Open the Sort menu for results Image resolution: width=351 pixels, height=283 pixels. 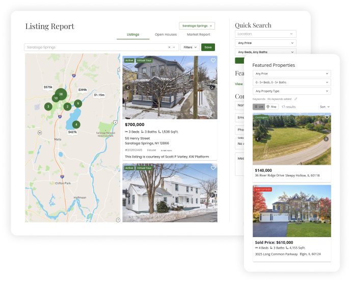(x=325, y=107)
